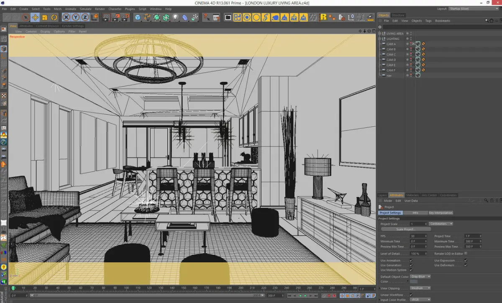Toggle the Linear Workflow checkbox
The width and height of the screenshot is (502, 303).
click(411, 295)
